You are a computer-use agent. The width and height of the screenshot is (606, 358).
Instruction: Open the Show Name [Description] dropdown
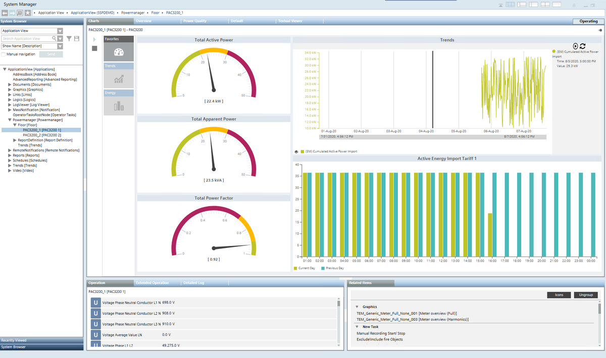[60, 46]
